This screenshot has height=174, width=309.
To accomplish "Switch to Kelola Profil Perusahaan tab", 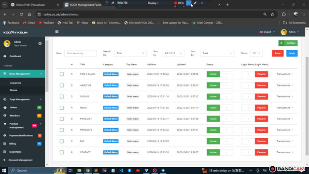I will [35, 5].
